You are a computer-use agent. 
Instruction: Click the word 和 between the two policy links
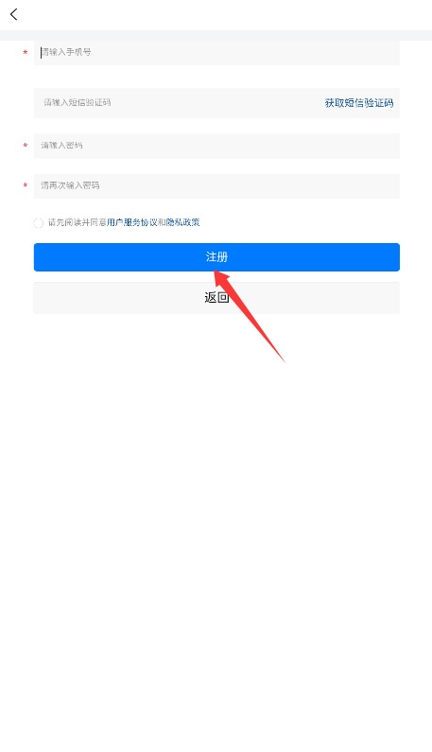coord(162,222)
